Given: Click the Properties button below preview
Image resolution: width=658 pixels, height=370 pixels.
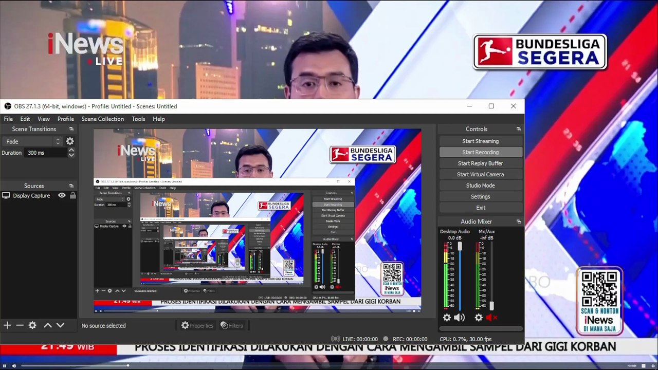Looking at the screenshot, I should 197,325.
